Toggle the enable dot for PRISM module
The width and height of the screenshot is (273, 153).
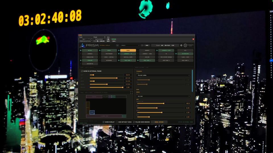[100, 50]
